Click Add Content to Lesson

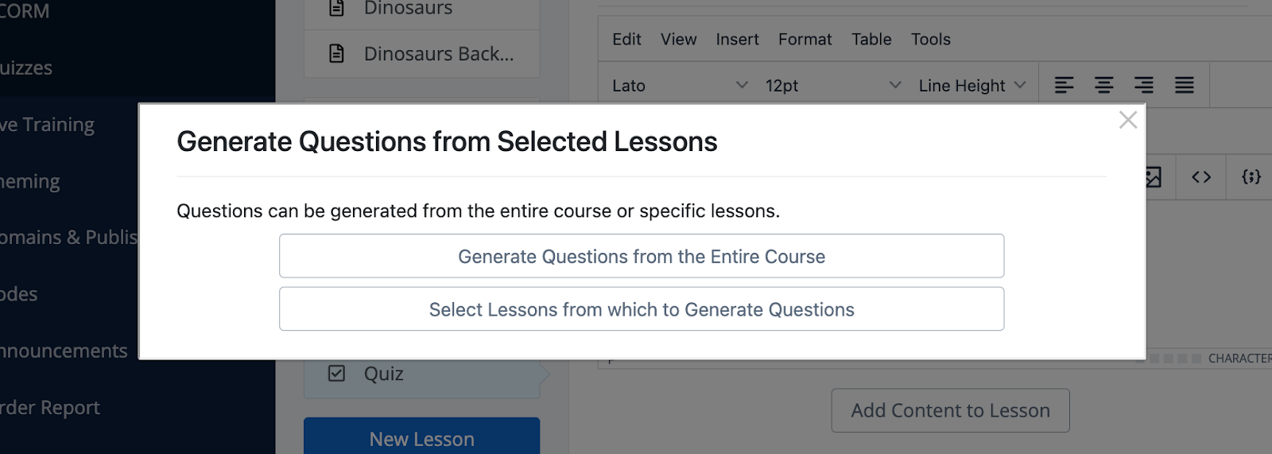[950, 410]
